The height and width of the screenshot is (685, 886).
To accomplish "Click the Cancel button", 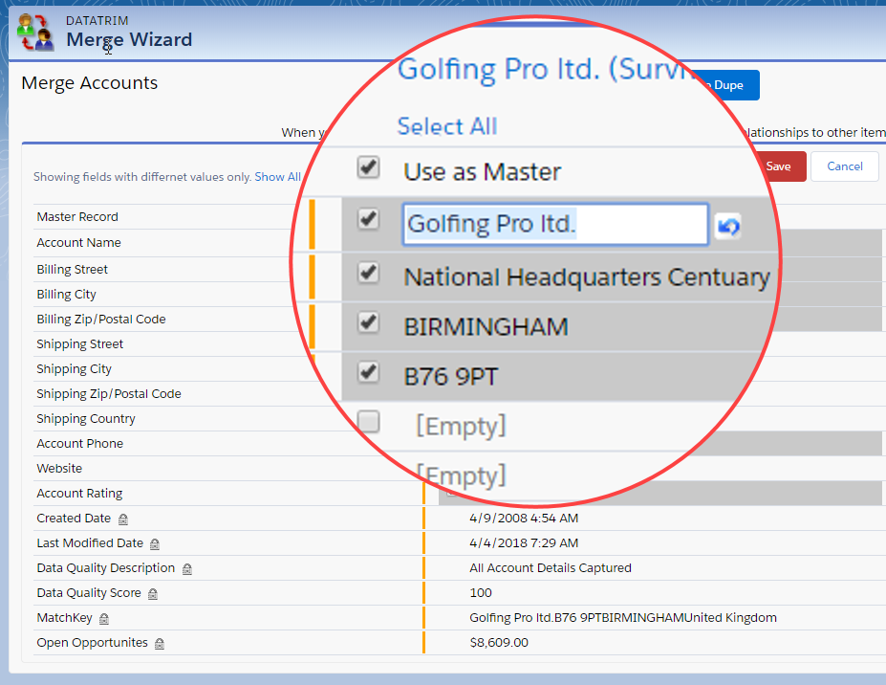I will click(845, 166).
